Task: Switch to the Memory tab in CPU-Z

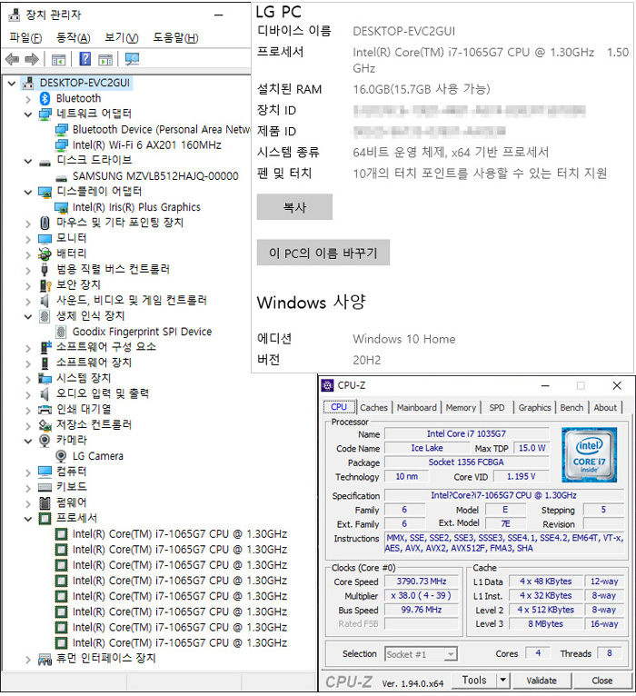Action: (461, 408)
